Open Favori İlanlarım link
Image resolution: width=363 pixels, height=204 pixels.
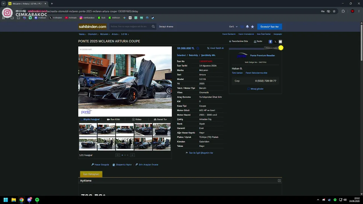coord(229,34)
